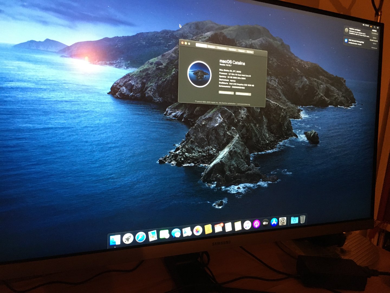Open Notification Center from menu bar
The width and height of the screenshot is (390, 293).
(x=378, y=27)
